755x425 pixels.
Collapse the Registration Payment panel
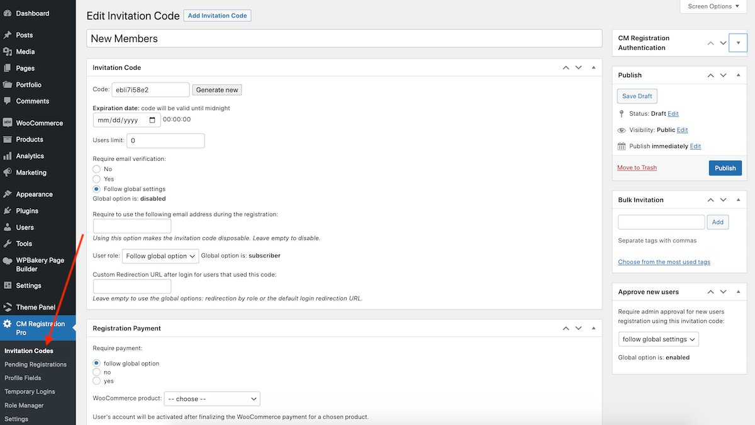pos(593,328)
